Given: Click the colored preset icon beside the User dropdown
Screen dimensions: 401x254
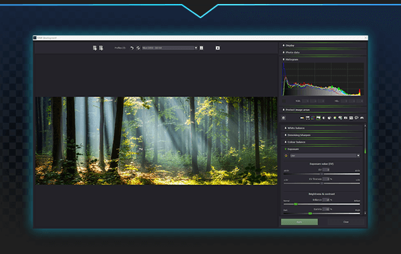Looking at the screenshot, I should [x=286, y=156].
